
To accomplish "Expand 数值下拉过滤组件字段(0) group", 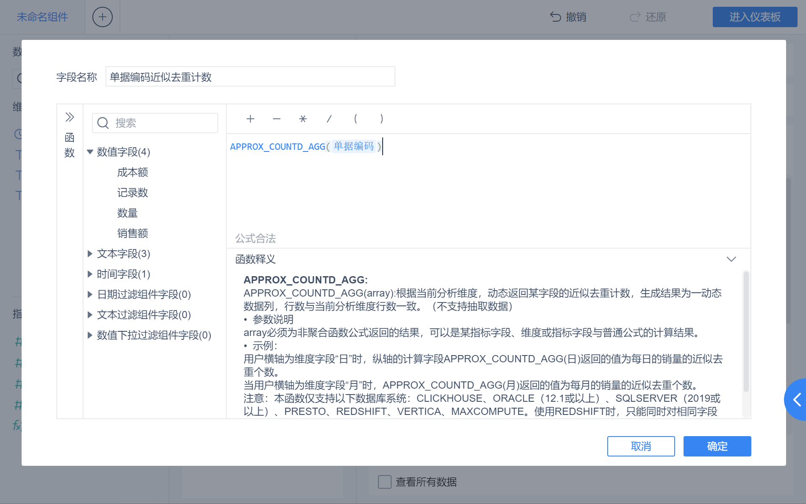I will click(x=90, y=335).
